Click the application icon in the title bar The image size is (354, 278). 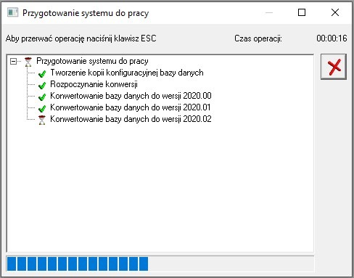coord(12,12)
